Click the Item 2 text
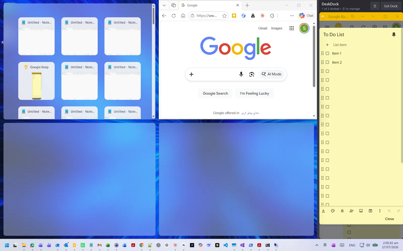 [337, 62]
